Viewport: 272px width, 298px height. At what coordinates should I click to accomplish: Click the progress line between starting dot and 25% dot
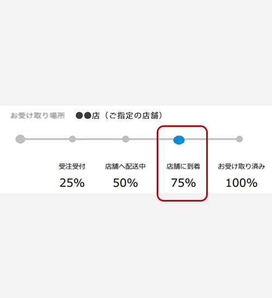click(x=47, y=139)
